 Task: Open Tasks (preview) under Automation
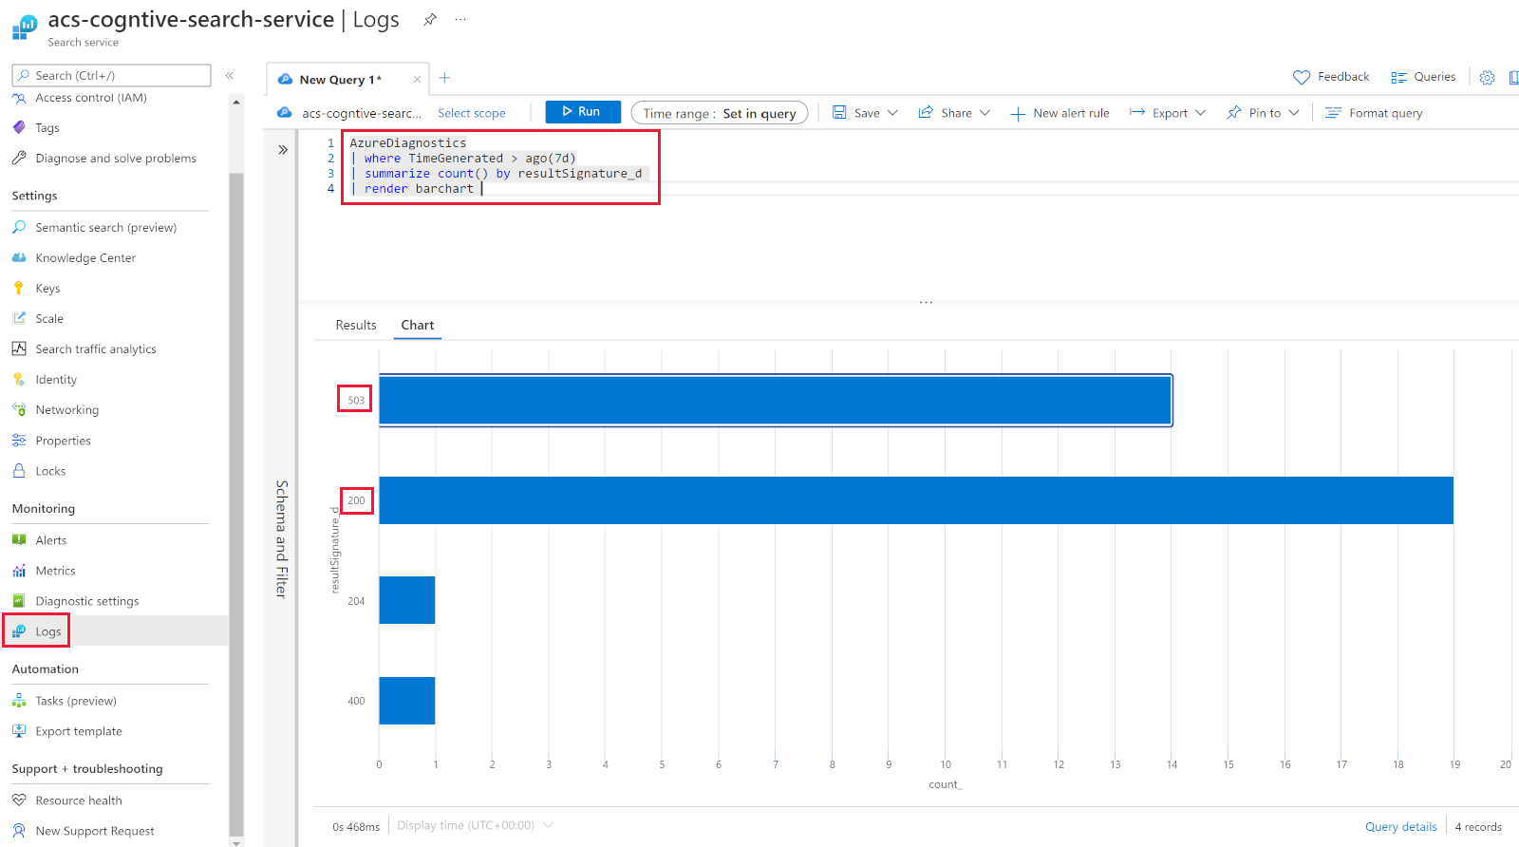(76, 701)
